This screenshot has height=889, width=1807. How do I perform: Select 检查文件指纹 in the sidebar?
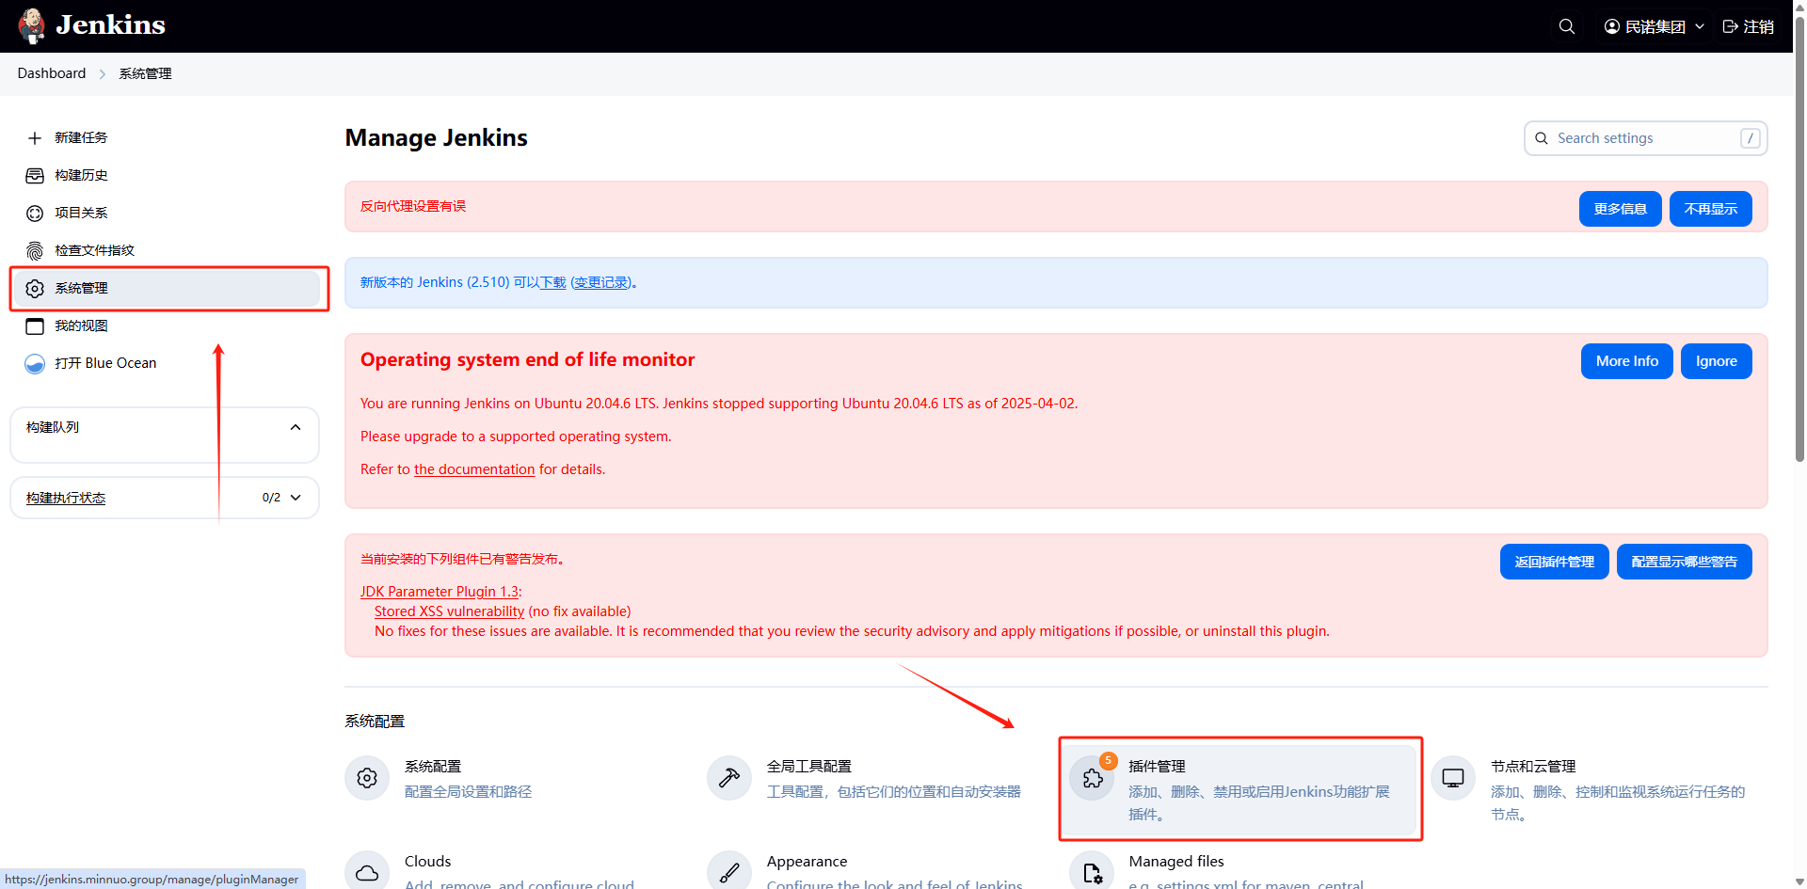click(x=94, y=251)
